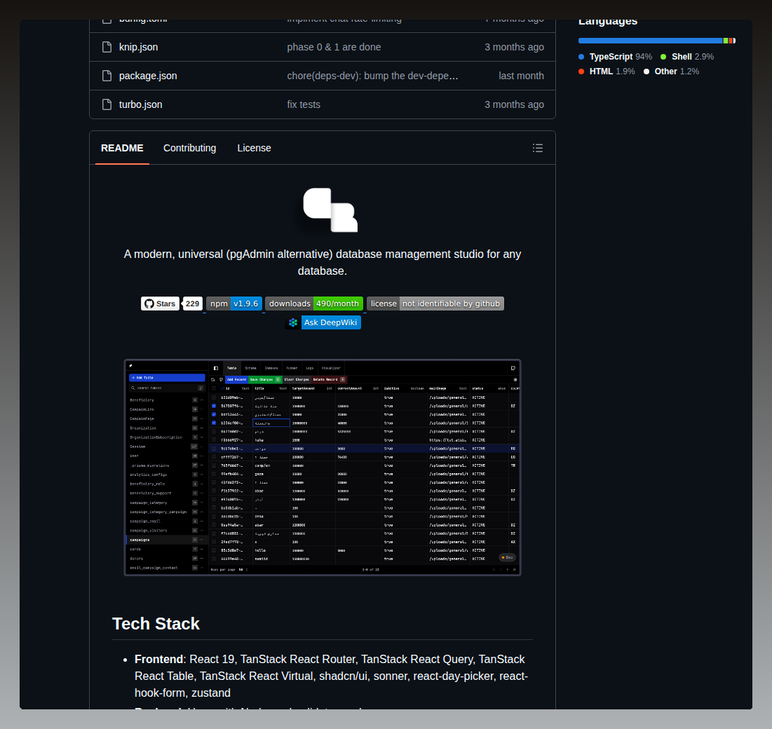Click the 229 stars count badge
Screen dimensions: 772x729
[193, 304]
